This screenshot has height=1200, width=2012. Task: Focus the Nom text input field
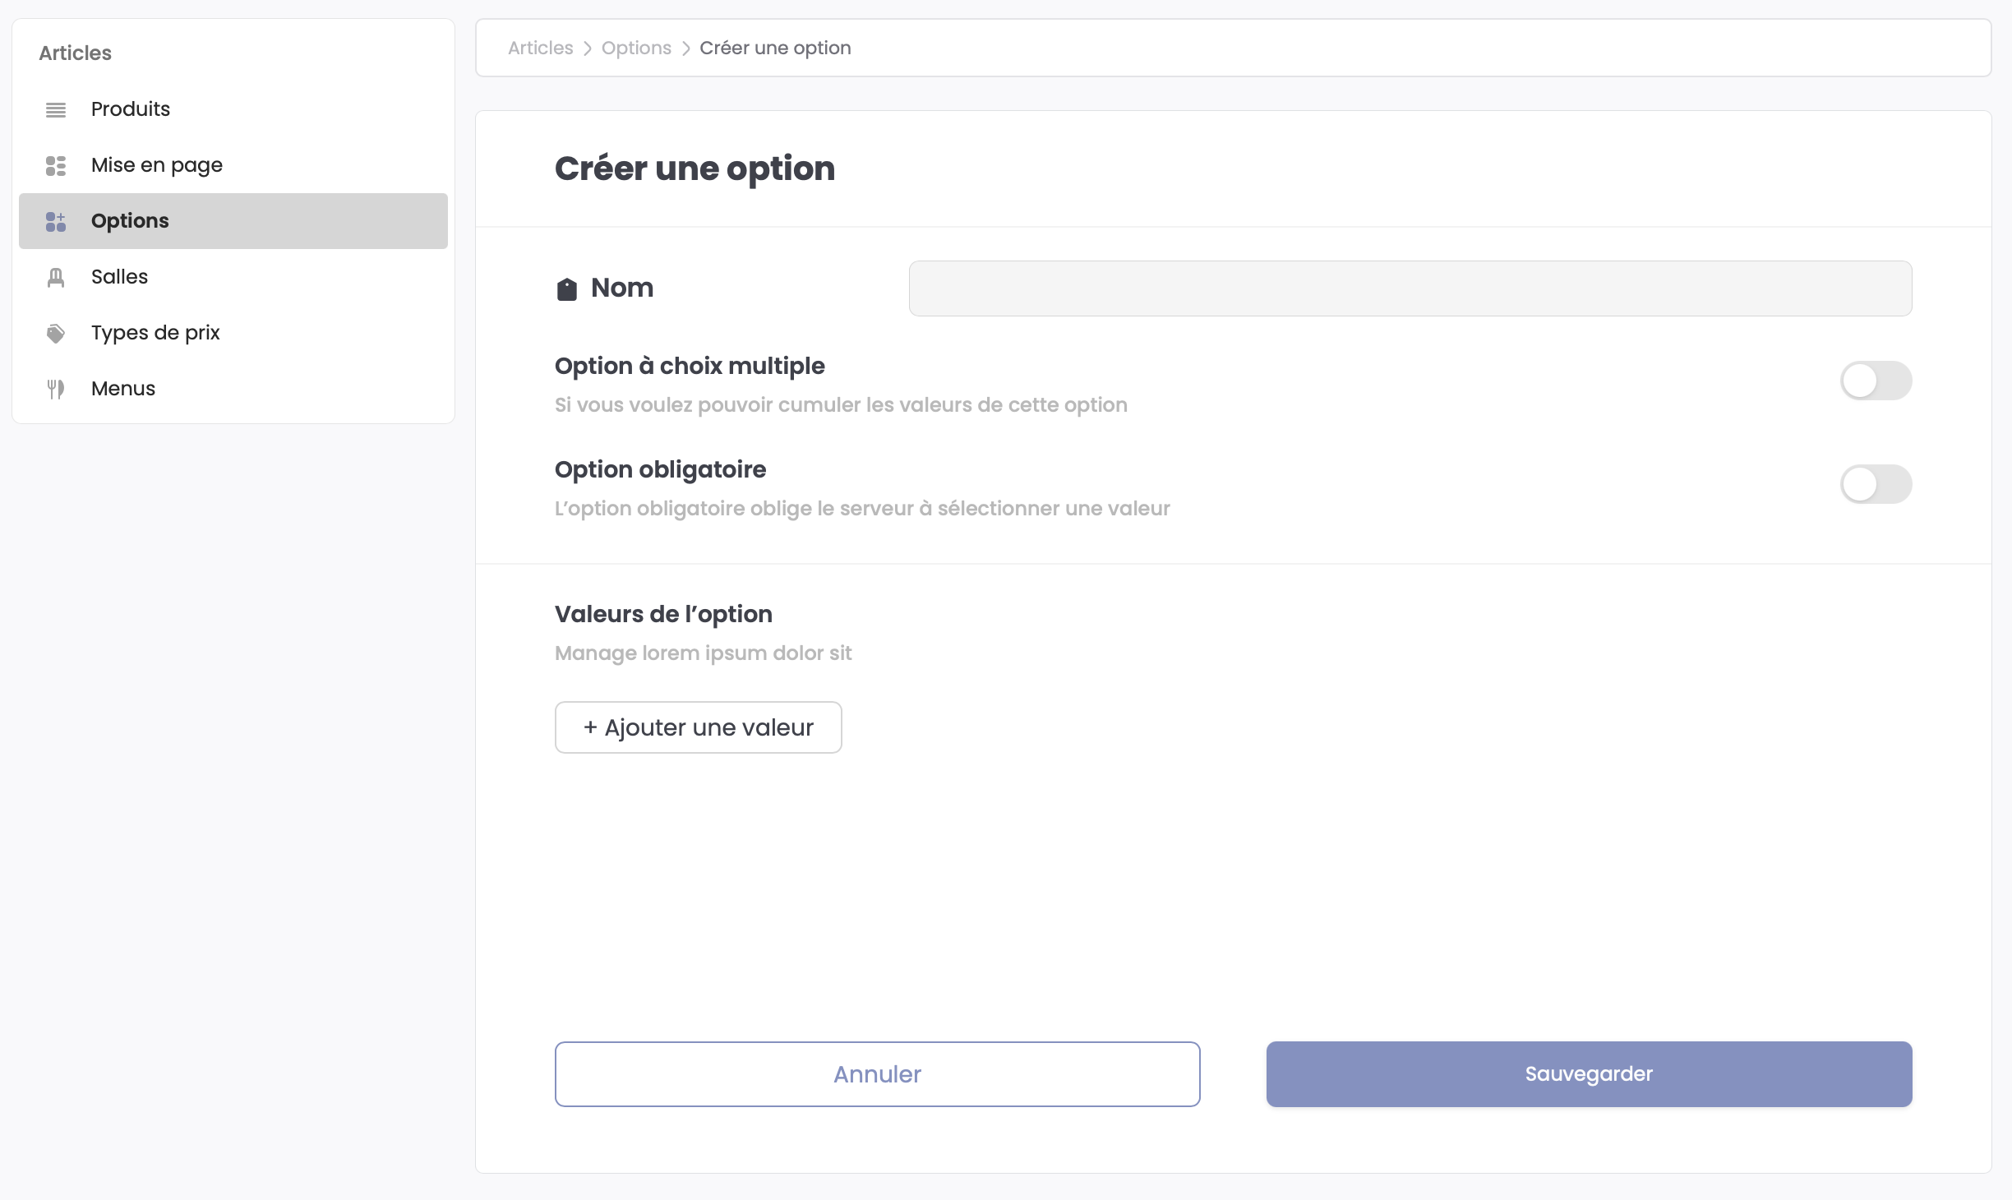coord(1410,288)
